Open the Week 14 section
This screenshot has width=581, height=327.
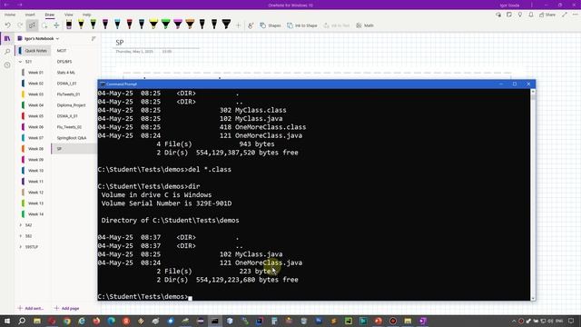point(35,214)
